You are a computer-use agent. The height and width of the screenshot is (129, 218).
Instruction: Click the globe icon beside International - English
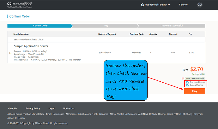pyautogui.click(x=142, y=5)
